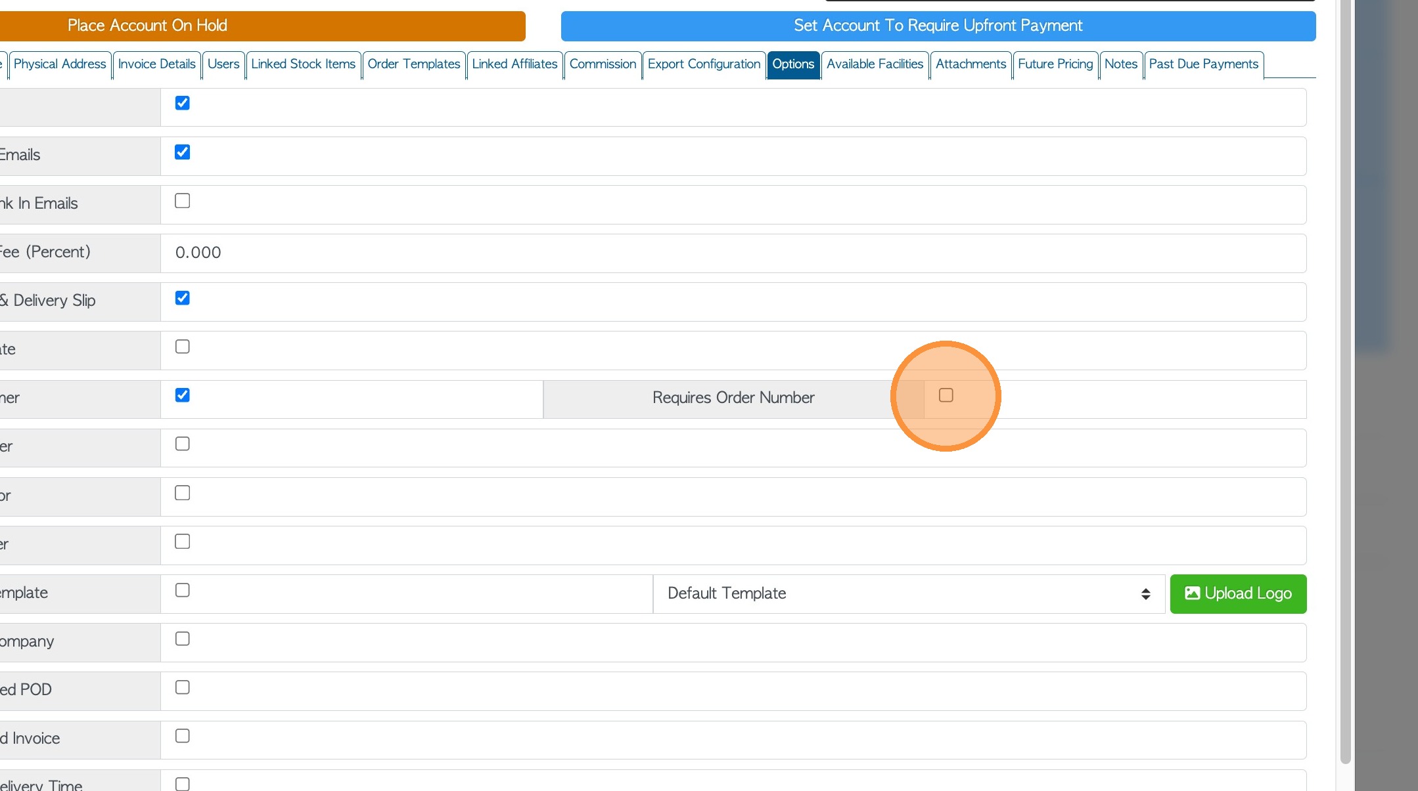Click Set Account To Require Upfront Payment
The height and width of the screenshot is (791, 1418).
pos(938,26)
